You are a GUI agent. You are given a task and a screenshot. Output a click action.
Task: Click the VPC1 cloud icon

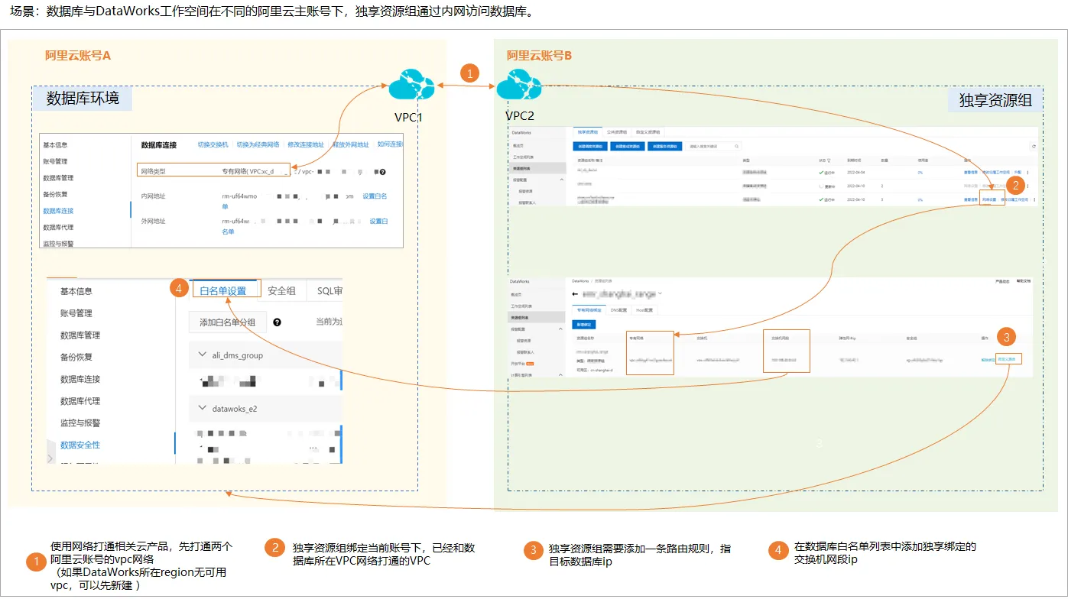click(411, 84)
